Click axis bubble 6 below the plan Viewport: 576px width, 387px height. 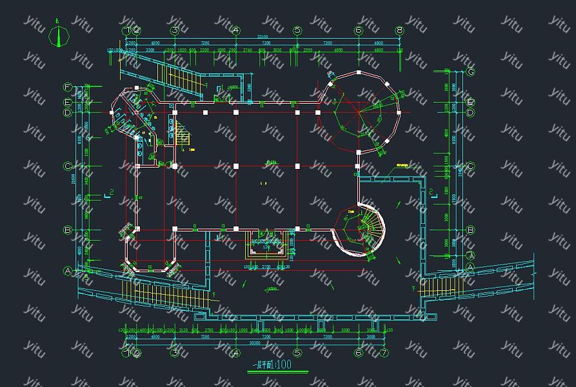click(359, 353)
